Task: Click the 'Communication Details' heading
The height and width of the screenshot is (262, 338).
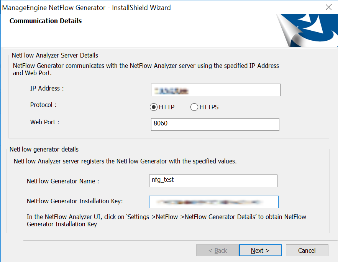Action: coord(46,21)
